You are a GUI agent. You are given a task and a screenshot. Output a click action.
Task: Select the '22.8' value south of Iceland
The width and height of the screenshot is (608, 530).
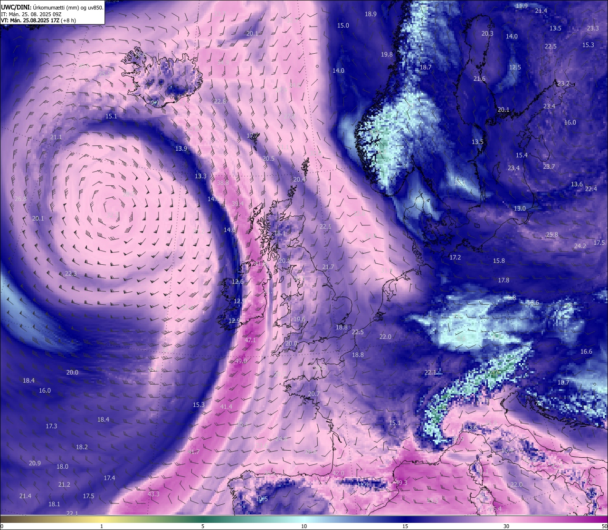[220, 102]
